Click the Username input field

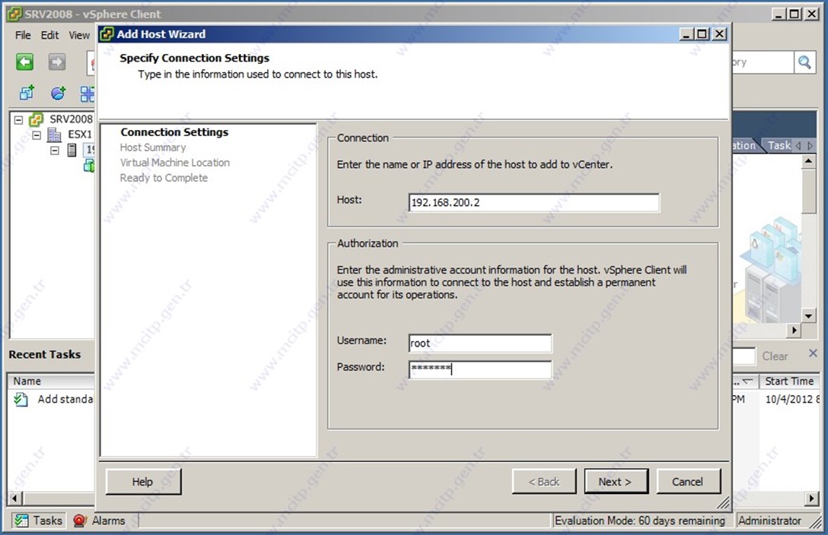point(480,343)
